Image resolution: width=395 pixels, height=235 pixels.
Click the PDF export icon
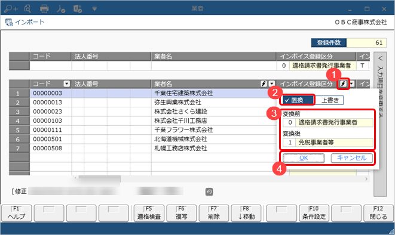pyautogui.click(x=61, y=9)
